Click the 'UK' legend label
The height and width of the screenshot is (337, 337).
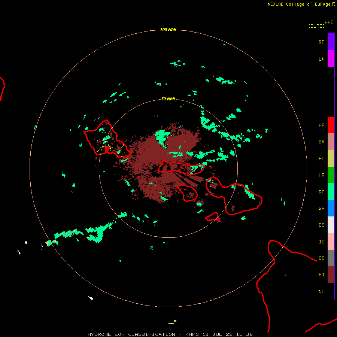pos(321,59)
